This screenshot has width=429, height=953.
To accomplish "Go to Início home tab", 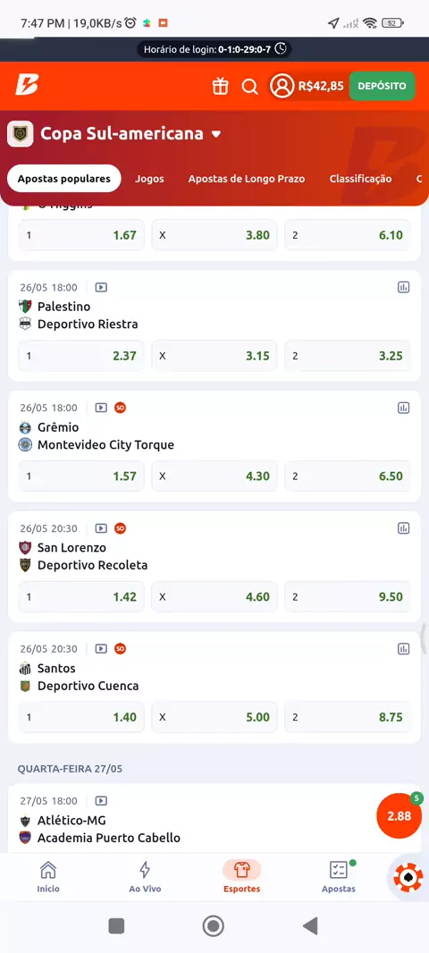I will pos(48,876).
